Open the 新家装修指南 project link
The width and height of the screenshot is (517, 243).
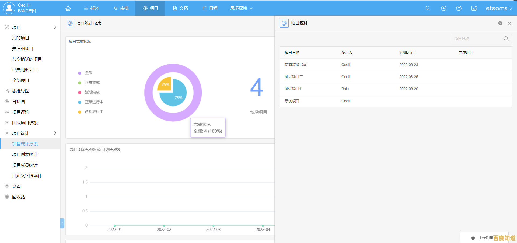coord(295,65)
